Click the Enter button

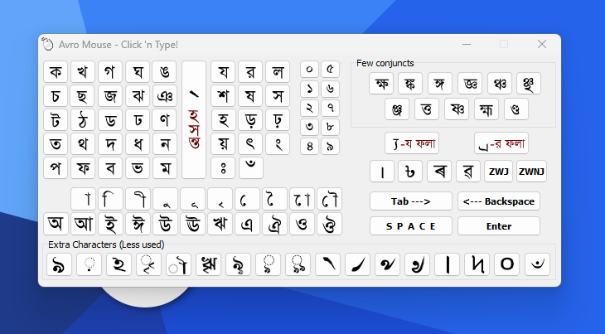(499, 226)
